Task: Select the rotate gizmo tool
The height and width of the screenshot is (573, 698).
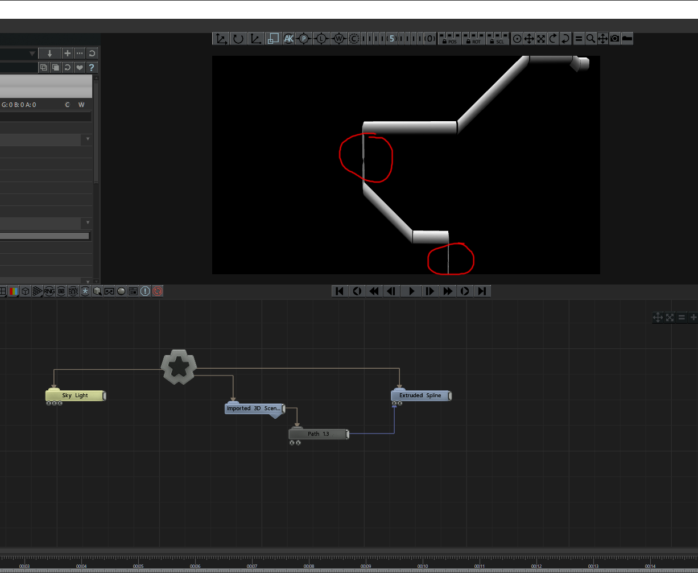Action: 238,39
